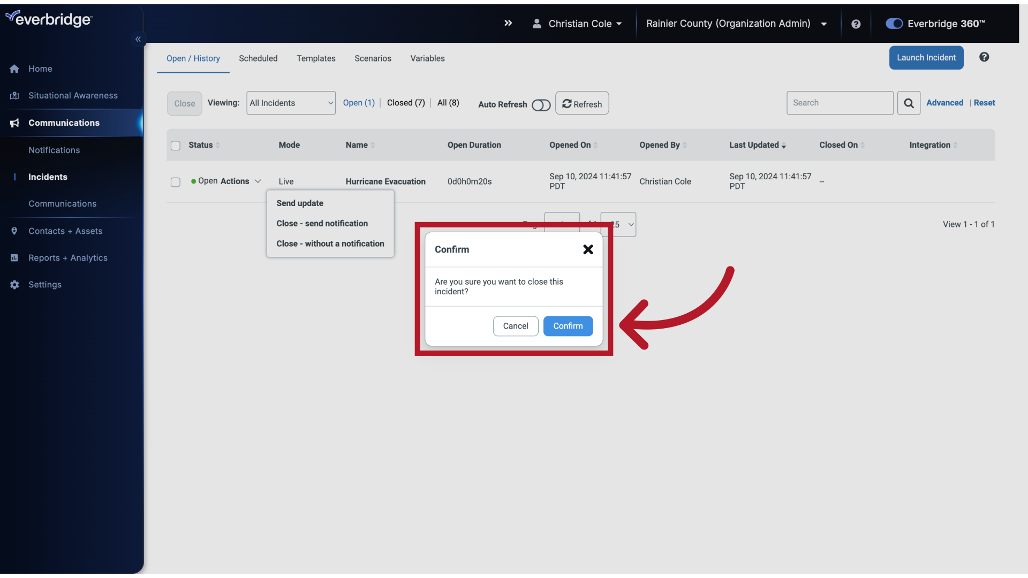The height and width of the screenshot is (578, 1028).
Task: Select Close - without a notification option
Action: click(330, 244)
